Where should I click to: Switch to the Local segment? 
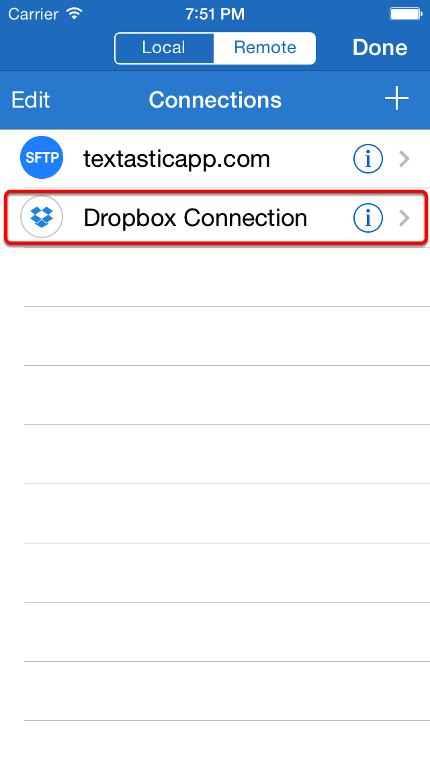click(164, 48)
